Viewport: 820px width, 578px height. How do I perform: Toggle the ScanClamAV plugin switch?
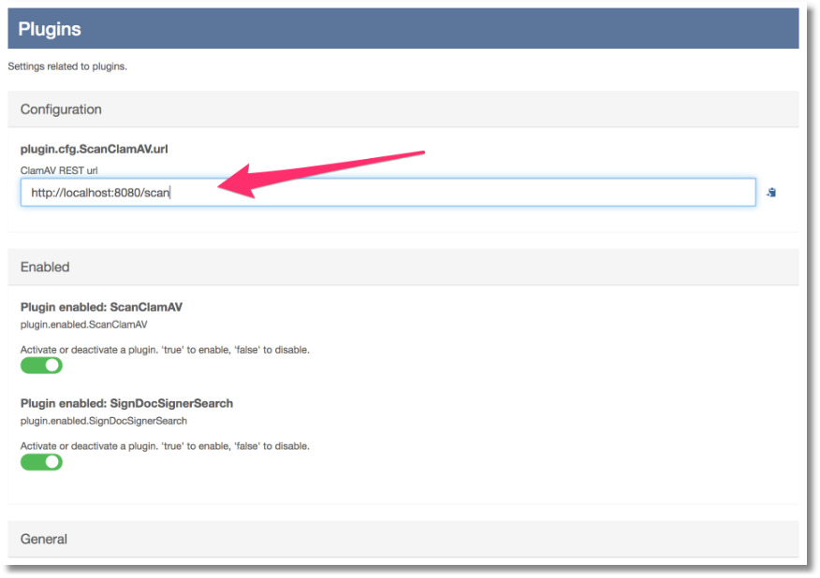[41, 366]
